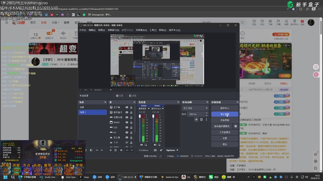The height and width of the screenshot is (181, 323).
Task: Open virtual camera settings gear icon
Action: tap(235, 126)
